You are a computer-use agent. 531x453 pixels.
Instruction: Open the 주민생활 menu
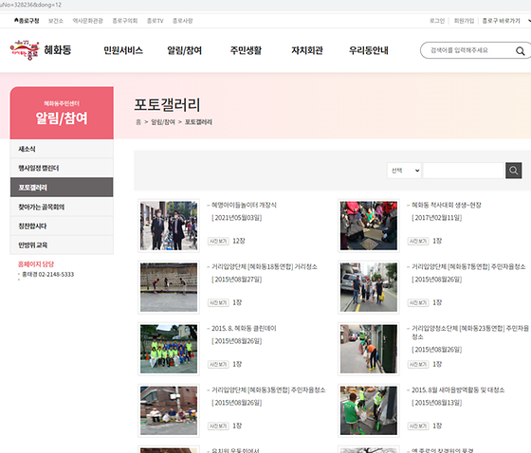(x=246, y=50)
